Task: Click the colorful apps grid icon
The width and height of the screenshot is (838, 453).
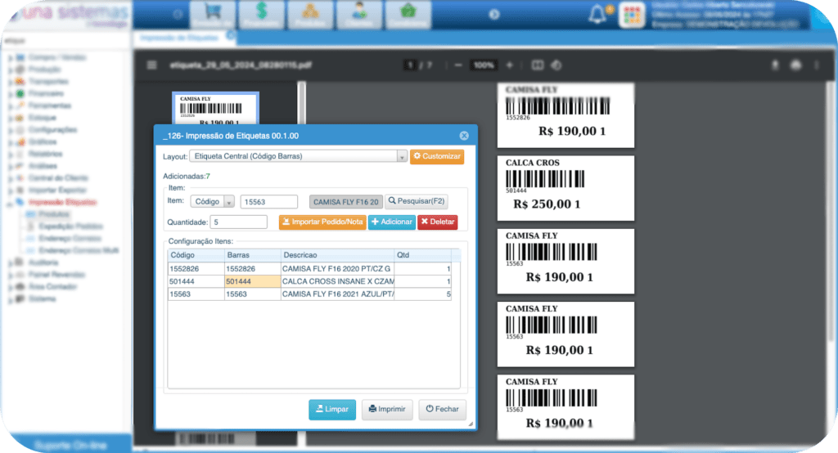Action: [x=631, y=16]
